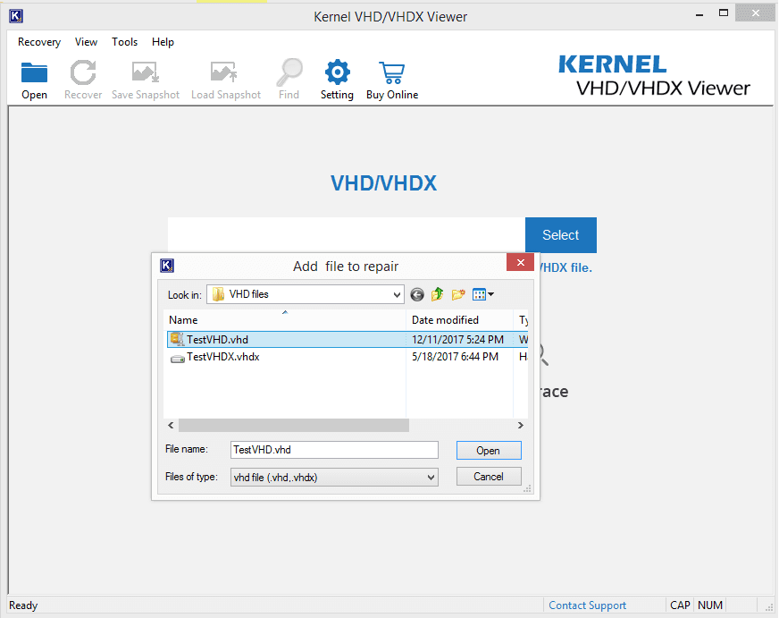
Task: Click the Open folder toolbar icon
Action: coord(34,72)
